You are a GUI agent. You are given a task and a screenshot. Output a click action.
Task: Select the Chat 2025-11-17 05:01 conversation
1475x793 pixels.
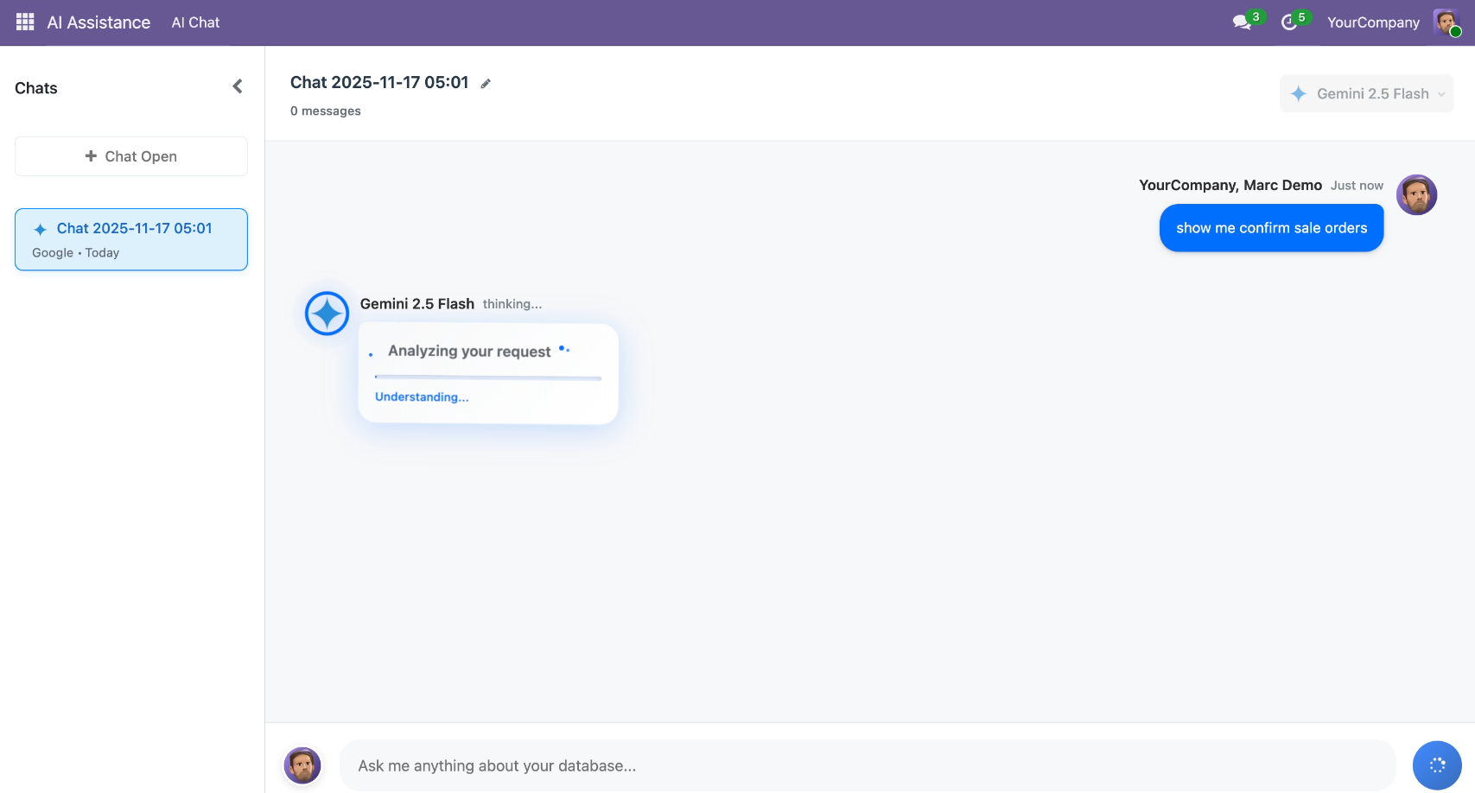[x=131, y=239]
